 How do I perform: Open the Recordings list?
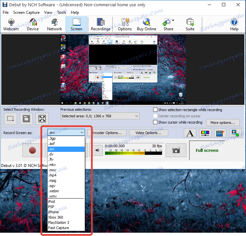point(100,24)
